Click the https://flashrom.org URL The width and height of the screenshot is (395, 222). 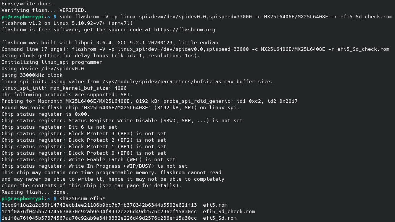point(185,30)
